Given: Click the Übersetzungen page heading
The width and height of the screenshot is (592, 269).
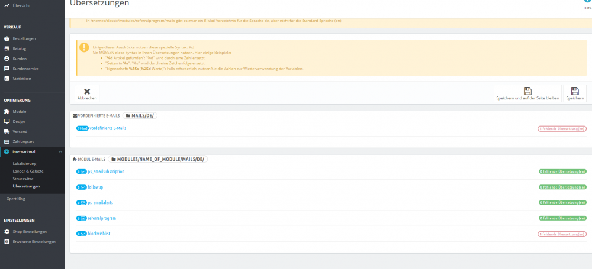Looking at the screenshot, I should [99, 3].
